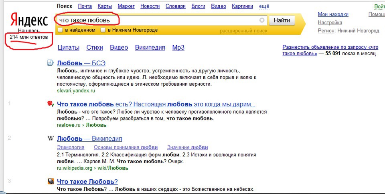385x194 pixels.
Task: Open 'Значение любви' sitelink
Action: tap(188, 148)
